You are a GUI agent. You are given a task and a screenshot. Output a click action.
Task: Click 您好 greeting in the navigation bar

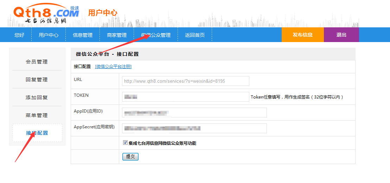tap(19, 35)
